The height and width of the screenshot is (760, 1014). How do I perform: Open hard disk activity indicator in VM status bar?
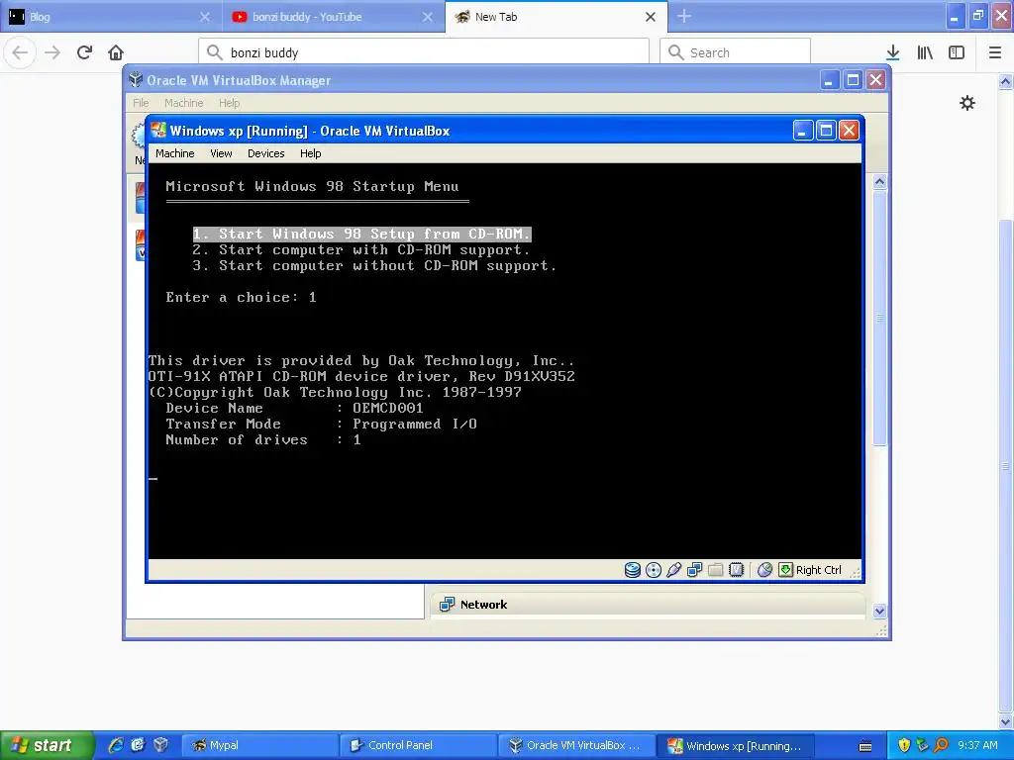(x=633, y=569)
